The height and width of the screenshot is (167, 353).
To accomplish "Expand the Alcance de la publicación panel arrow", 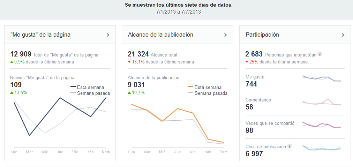I will coord(225,35).
